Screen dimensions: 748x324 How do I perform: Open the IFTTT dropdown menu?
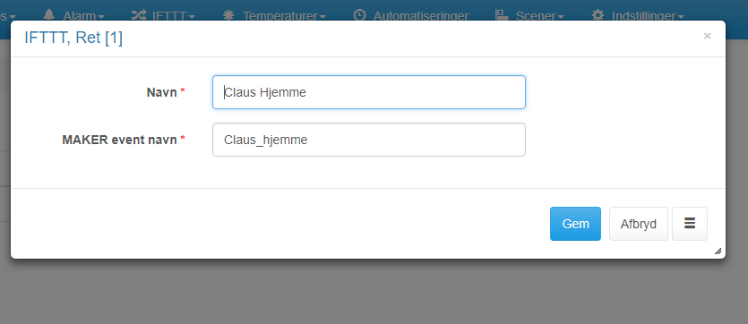click(x=174, y=16)
